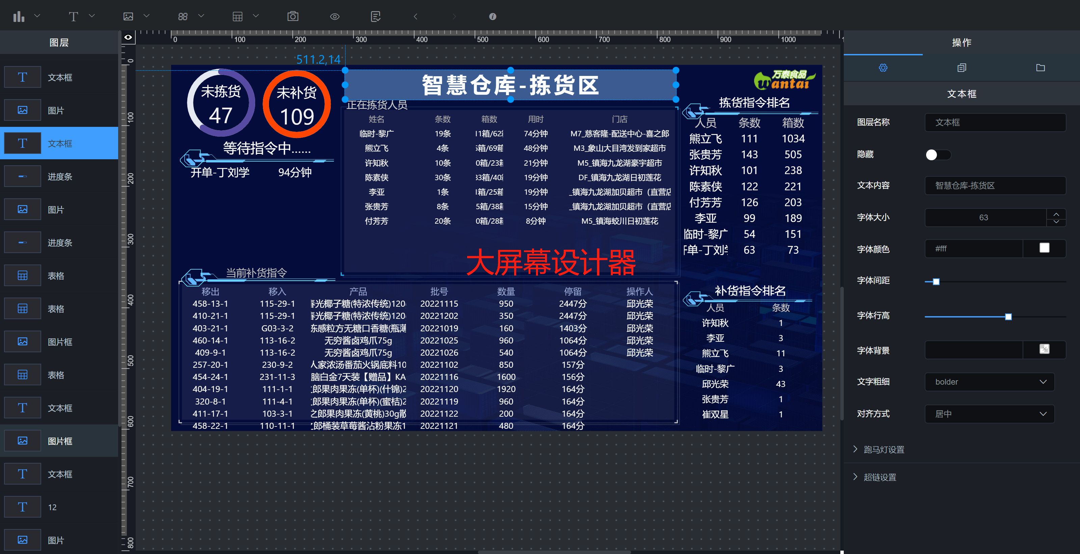1080x554 pixels.
Task: Click the save document toolbar icon
Action: pyautogui.click(x=376, y=16)
